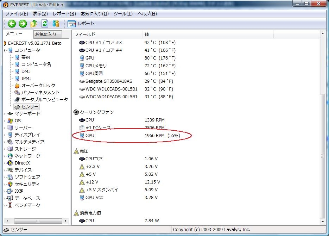The height and width of the screenshot is (236, 329).
Task: Expand the マザーボード node
Action: tap(5, 114)
